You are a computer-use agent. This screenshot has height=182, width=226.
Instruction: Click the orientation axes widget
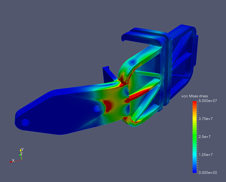16,155
